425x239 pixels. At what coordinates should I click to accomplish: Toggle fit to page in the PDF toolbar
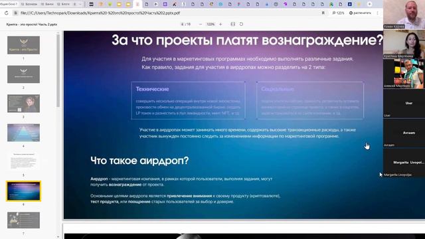233,25
